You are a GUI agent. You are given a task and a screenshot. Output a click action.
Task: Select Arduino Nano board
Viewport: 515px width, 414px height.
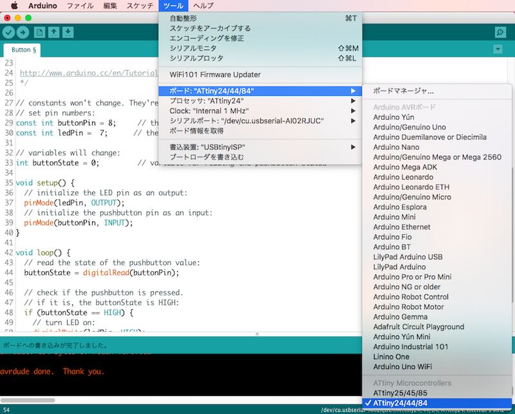coord(437,147)
